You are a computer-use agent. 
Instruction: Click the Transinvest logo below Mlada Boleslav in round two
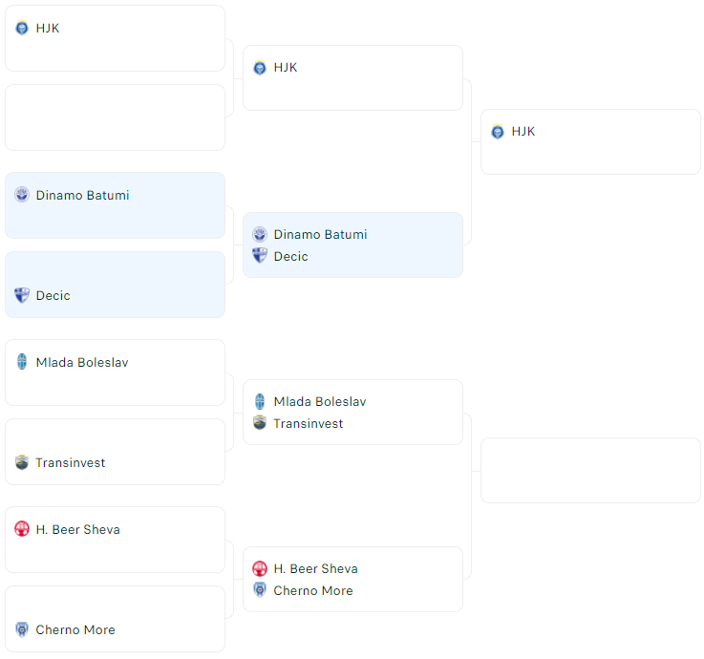coord(260,423)
